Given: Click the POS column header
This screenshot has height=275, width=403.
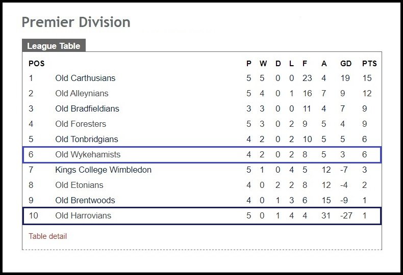Looking at the screenshot, I should pyautogui.click(x=36, y=64).
